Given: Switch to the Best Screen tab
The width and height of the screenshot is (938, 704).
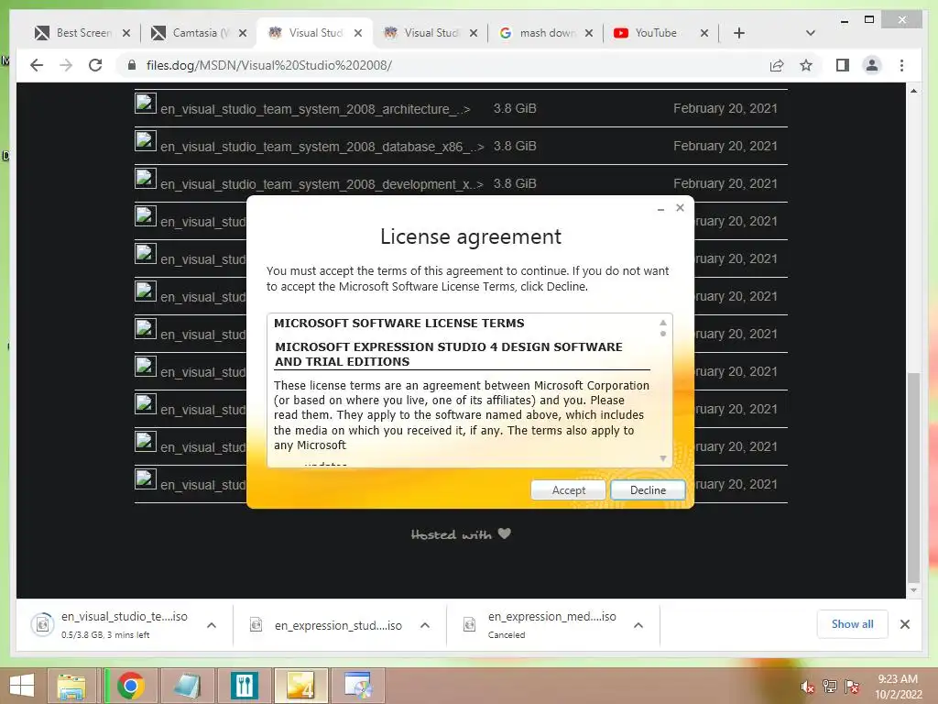Looking at the screenshot, I should (83, 33).
